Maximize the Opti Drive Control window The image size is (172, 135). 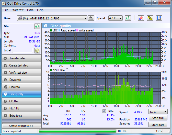click(x=155, y=2)
